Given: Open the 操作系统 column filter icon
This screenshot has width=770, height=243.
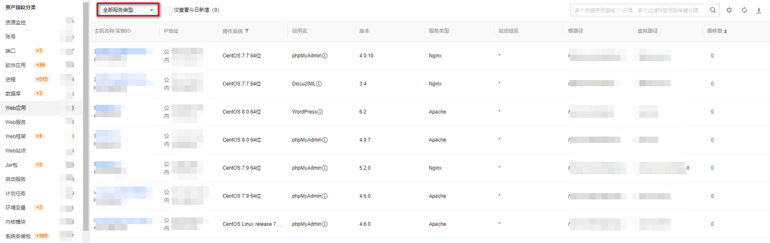Looking at the screenshot, I should [247, 31].
